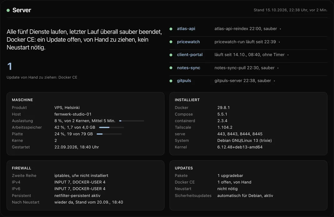This screenshot has width=334, height=217.
Task: Expand the client-portal 'ohne Timer' details arrow
Action: tap(288, 55)
